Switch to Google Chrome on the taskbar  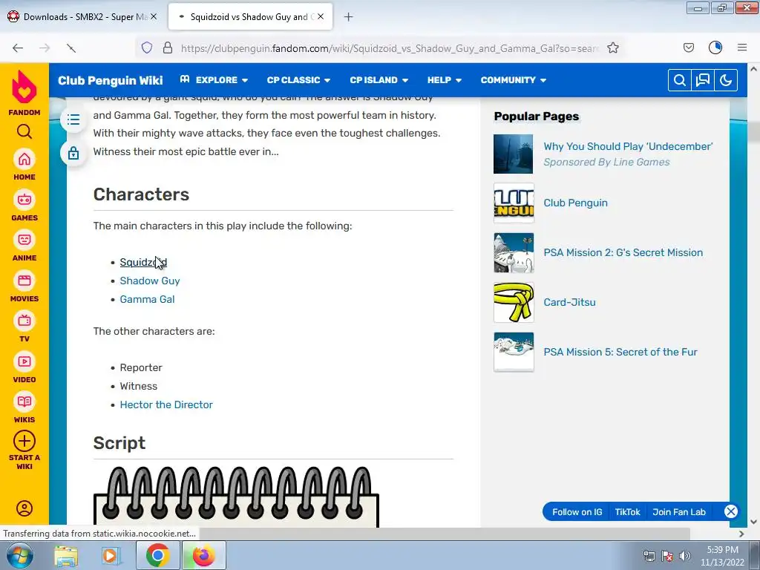(157, 556)
